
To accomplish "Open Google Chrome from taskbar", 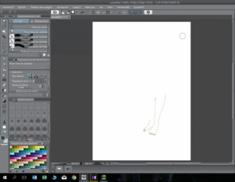I will click(x=74, y=178).
